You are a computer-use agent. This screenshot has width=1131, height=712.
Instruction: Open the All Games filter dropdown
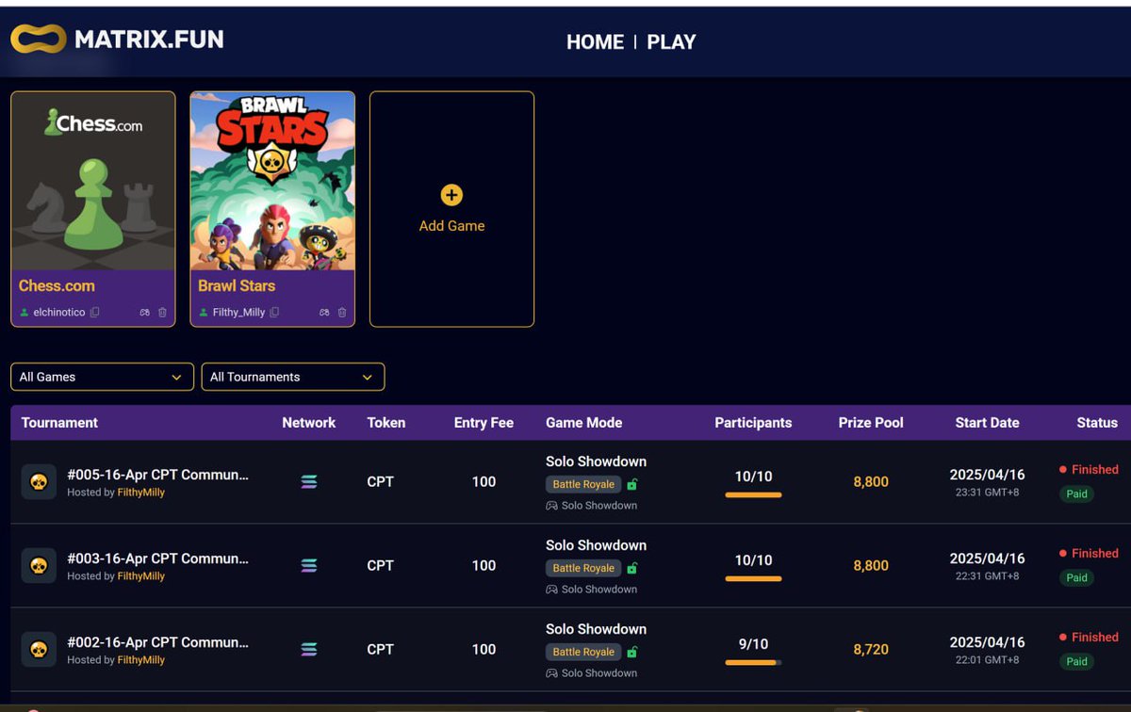(x=102, y=377)
